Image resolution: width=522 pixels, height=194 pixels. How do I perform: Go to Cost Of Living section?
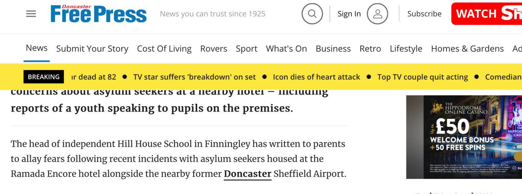[164, 49]
